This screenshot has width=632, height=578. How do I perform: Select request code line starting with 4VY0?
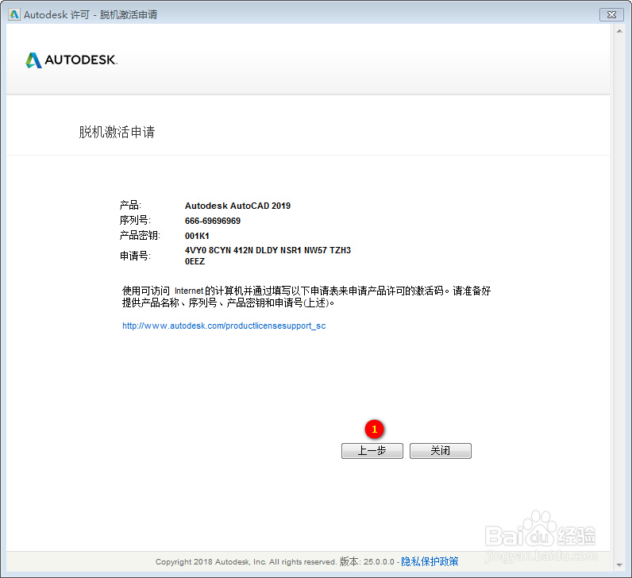click(x=268, y=250)
